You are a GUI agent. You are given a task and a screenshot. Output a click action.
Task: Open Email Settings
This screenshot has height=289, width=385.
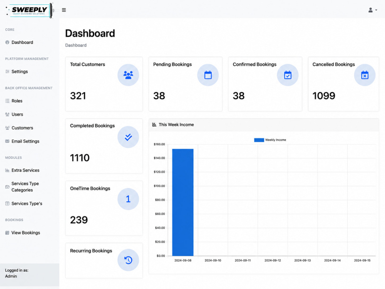click(25, 141)
